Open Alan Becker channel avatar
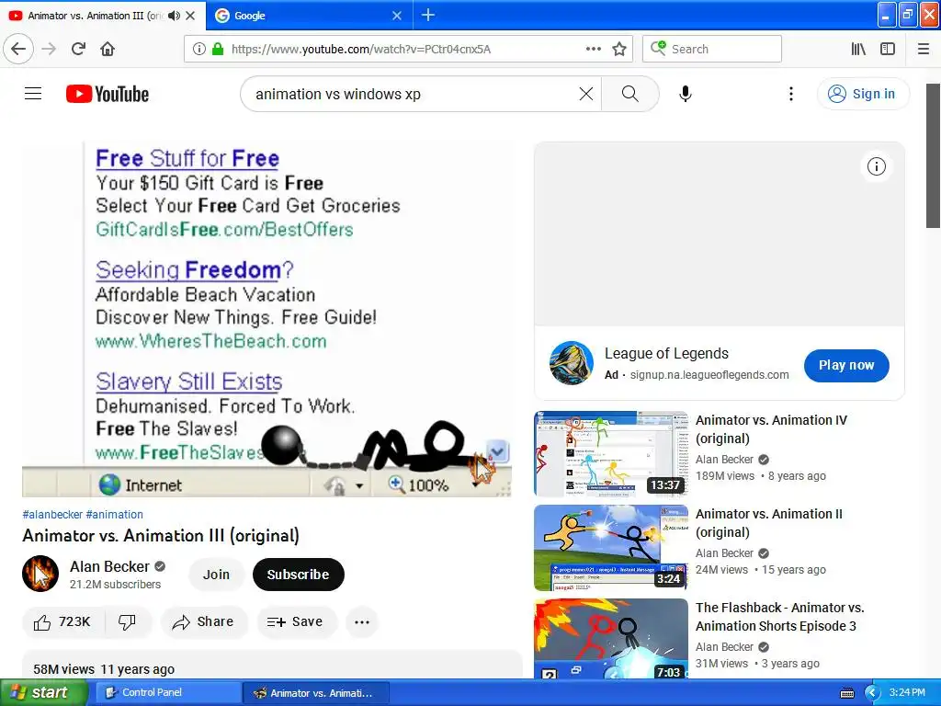Viewport: 941px width, 706px height. pos(40,574)
